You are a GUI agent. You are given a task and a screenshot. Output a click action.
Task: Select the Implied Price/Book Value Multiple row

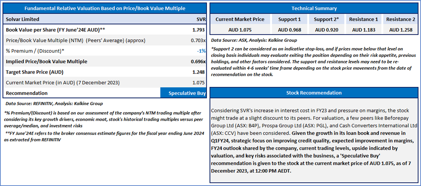(105, 61)
